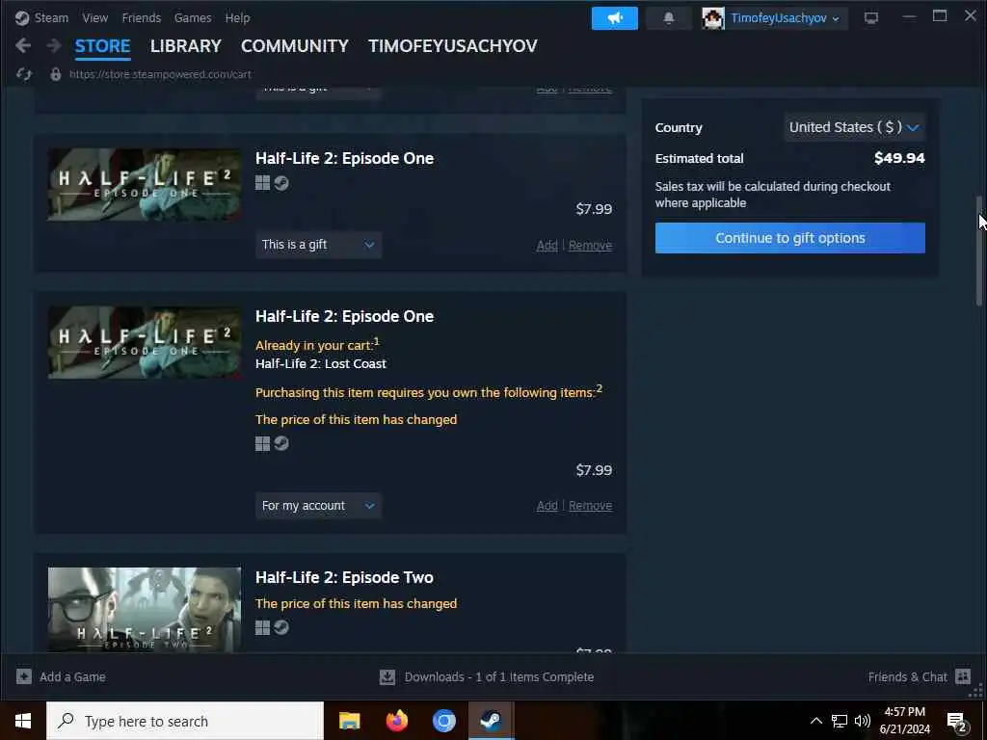Open the Chromium browser on taskbar
The image size is (987, 740).
click(x=443, y=721)
